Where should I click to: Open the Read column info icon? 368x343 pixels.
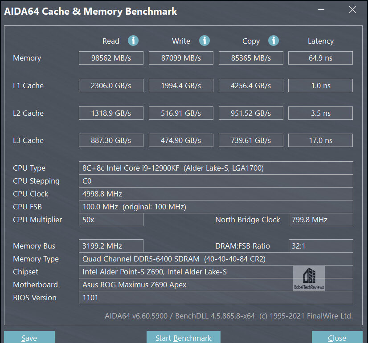[x=133, y=41]
